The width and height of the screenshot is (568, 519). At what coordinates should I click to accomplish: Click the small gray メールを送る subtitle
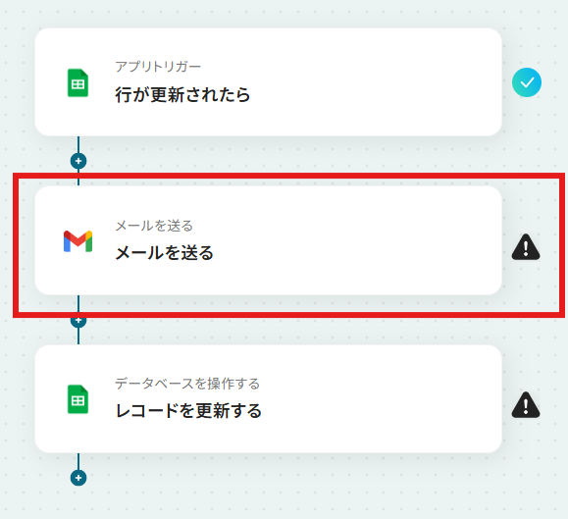tap(154, 226)
